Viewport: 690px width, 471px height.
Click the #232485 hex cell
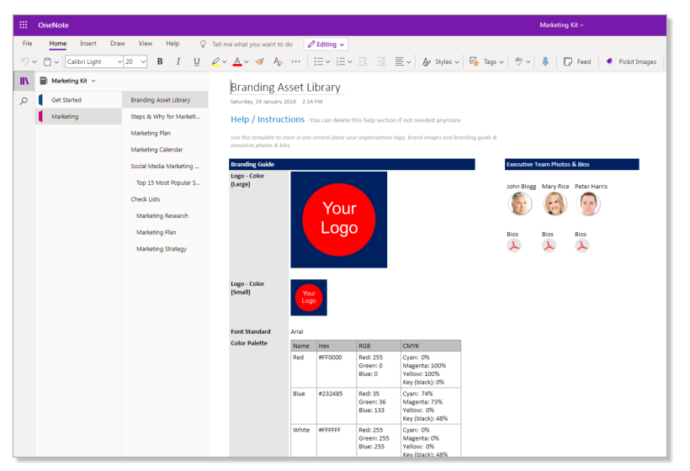337,406
